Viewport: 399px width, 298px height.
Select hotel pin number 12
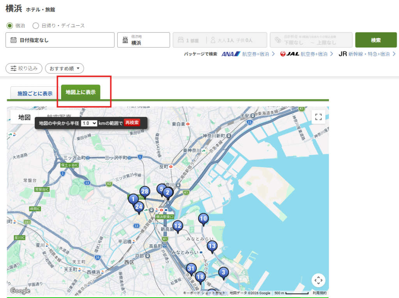click(178, 226)
